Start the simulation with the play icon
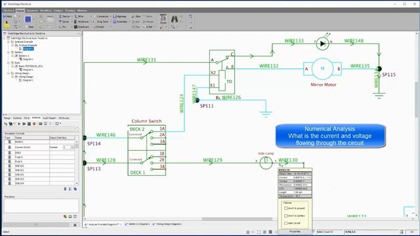The image size is (420, 236). 19,124
